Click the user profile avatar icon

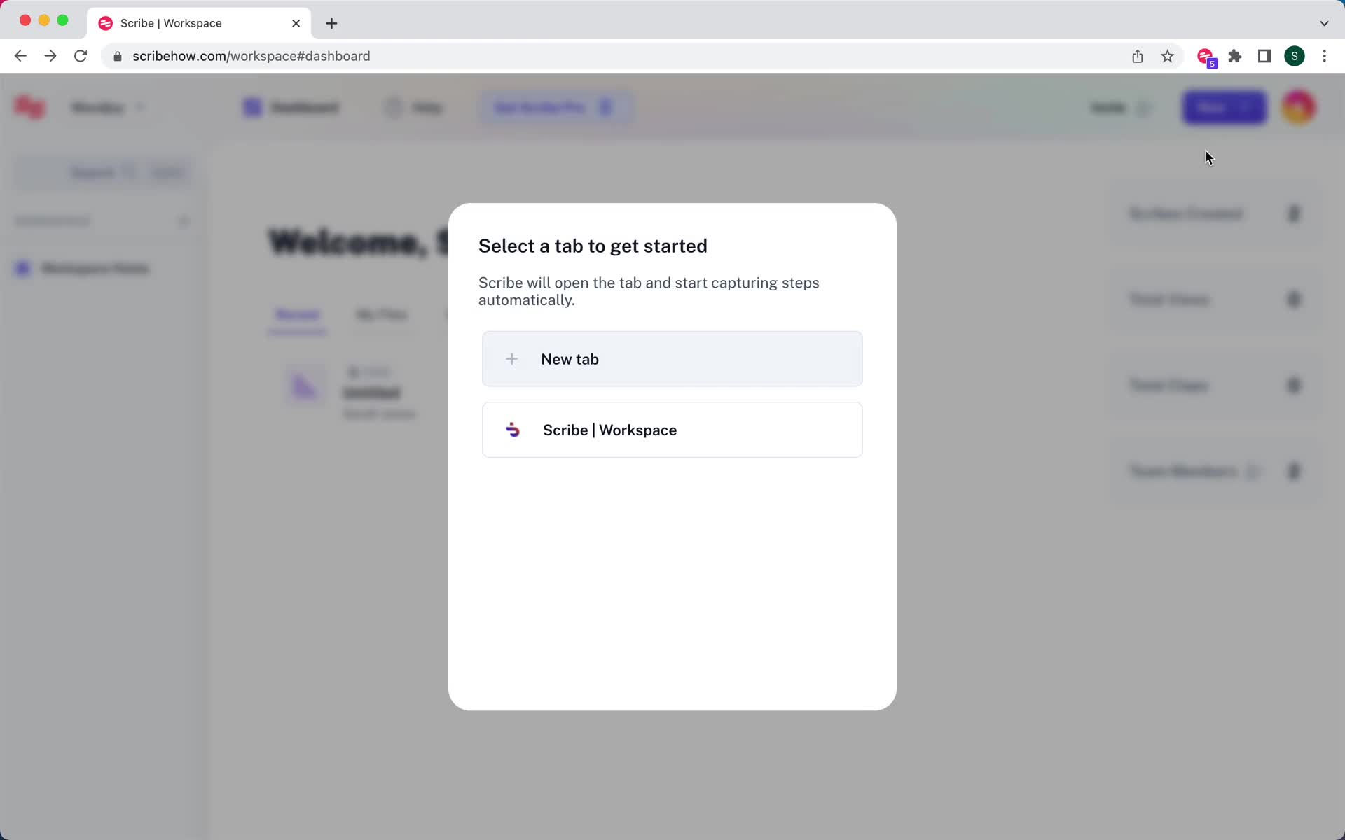pos(1300,107)
